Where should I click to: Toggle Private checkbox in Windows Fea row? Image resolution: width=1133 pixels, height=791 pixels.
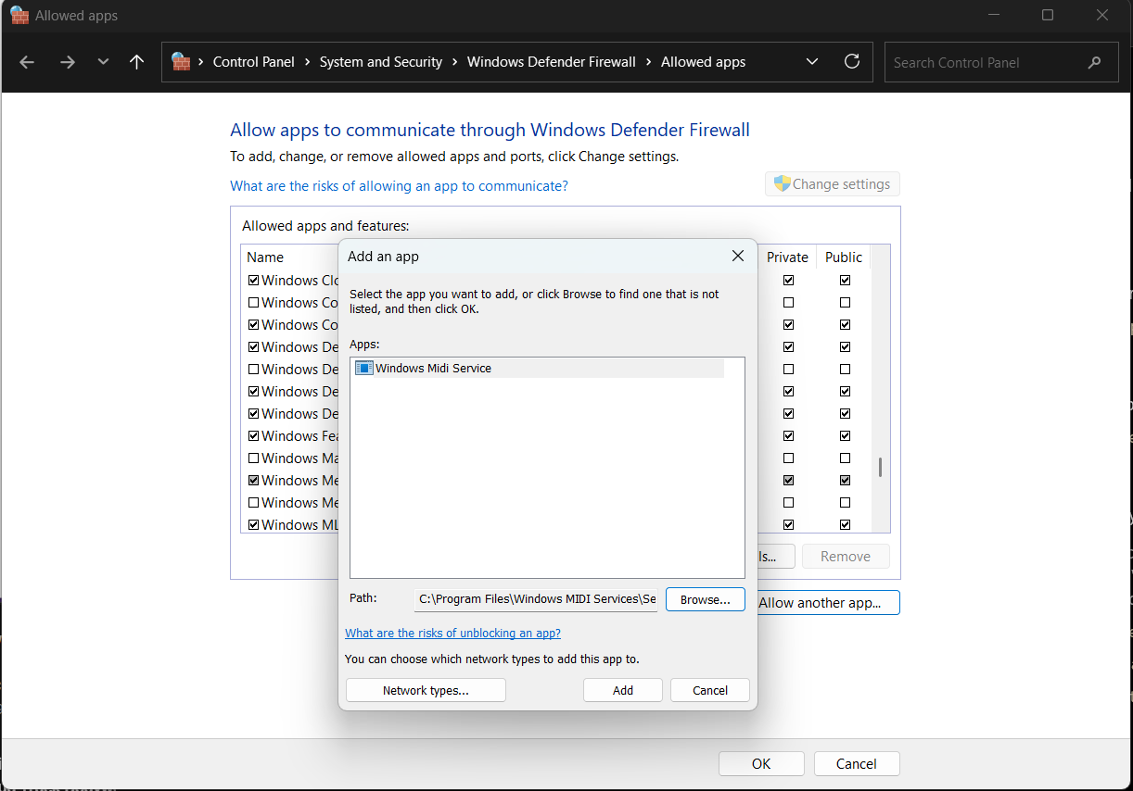tap(788, 435)
